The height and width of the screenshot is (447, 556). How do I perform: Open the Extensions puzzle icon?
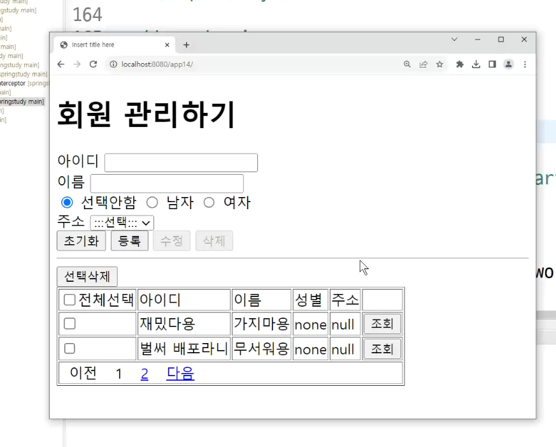click(x=460, y=64)
